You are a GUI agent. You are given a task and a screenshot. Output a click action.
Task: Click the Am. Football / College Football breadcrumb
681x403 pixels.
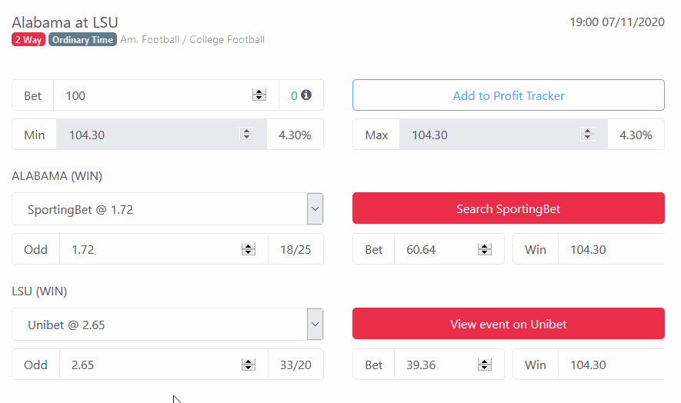192,40
